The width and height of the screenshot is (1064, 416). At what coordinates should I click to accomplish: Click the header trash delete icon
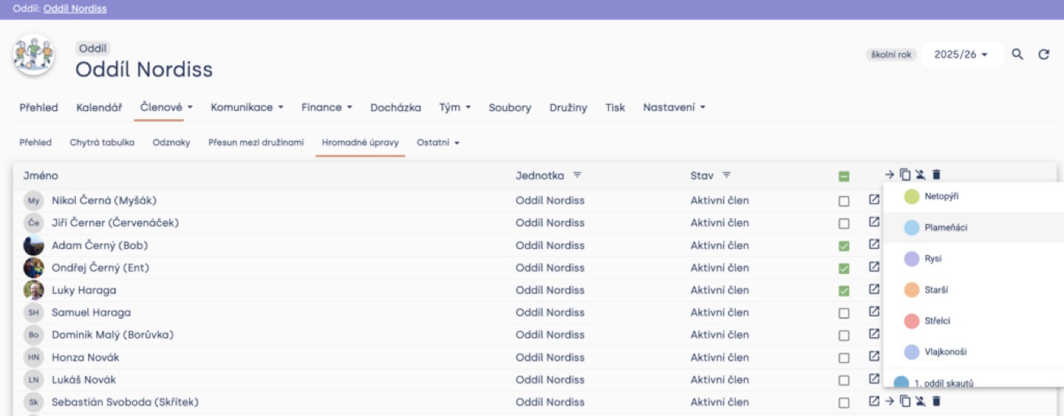[936, 175]
